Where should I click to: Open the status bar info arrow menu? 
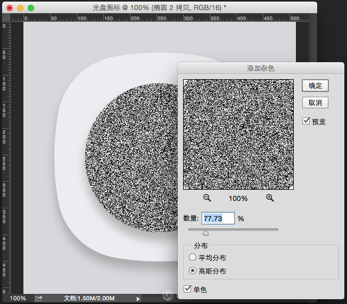pos(138,299)
